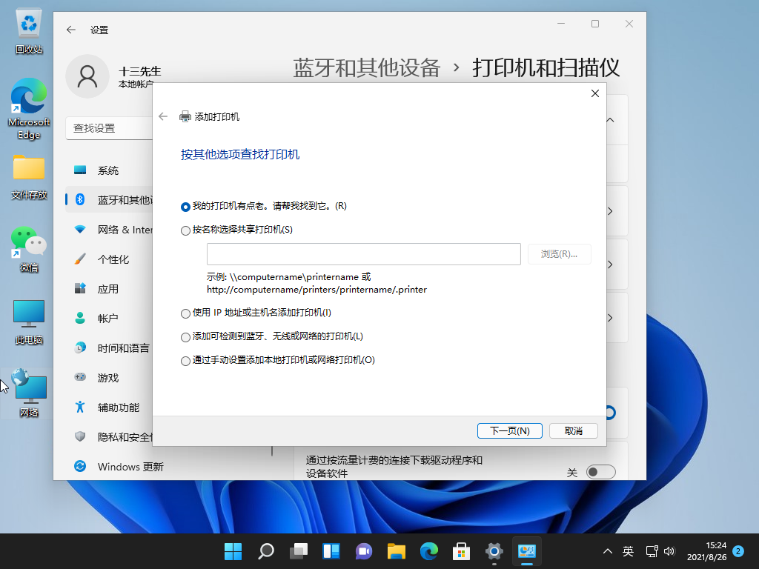The image size is (759, 569).
Task: Click the 取消 button
Action: 573,430
